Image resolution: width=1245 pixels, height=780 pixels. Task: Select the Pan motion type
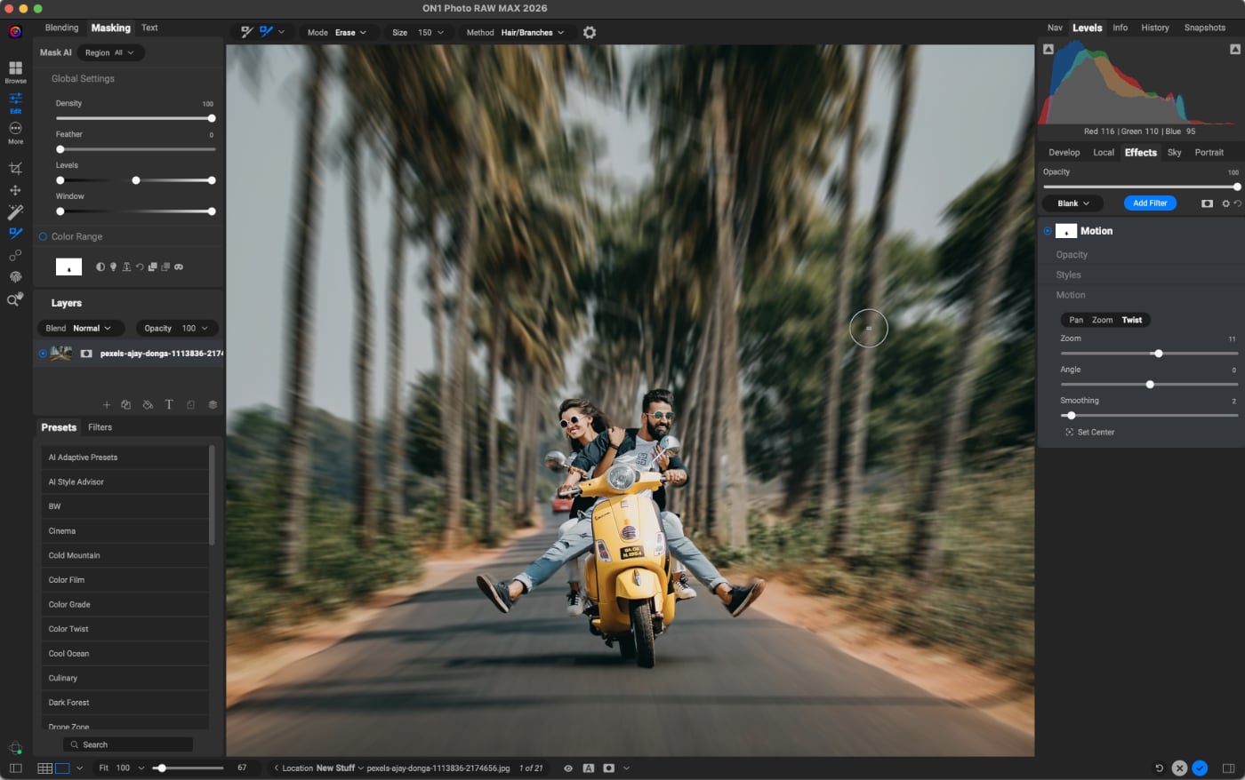tap(1076, 320)
